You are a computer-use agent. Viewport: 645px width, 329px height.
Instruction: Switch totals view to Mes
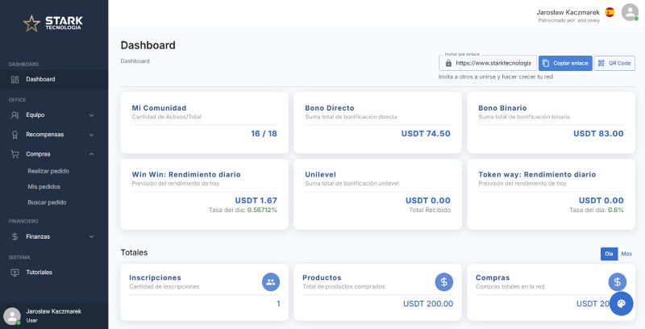626,254
